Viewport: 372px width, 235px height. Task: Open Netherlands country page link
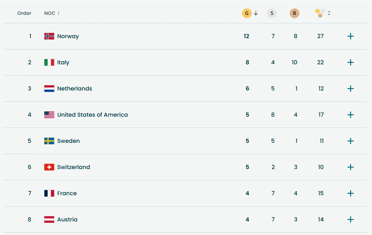pyautogui.click(x=75, y=89)
